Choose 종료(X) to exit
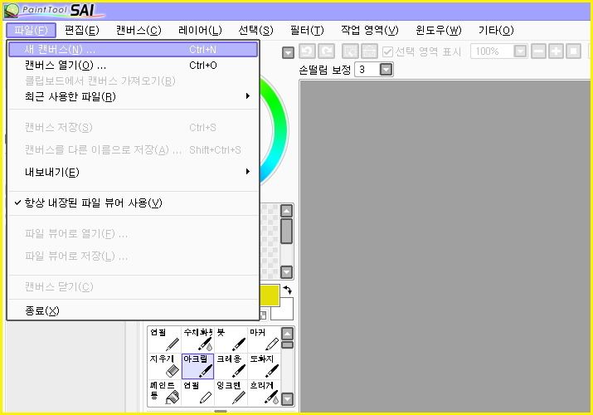This screenshot has width=593, height=415. tap(134, 311)
